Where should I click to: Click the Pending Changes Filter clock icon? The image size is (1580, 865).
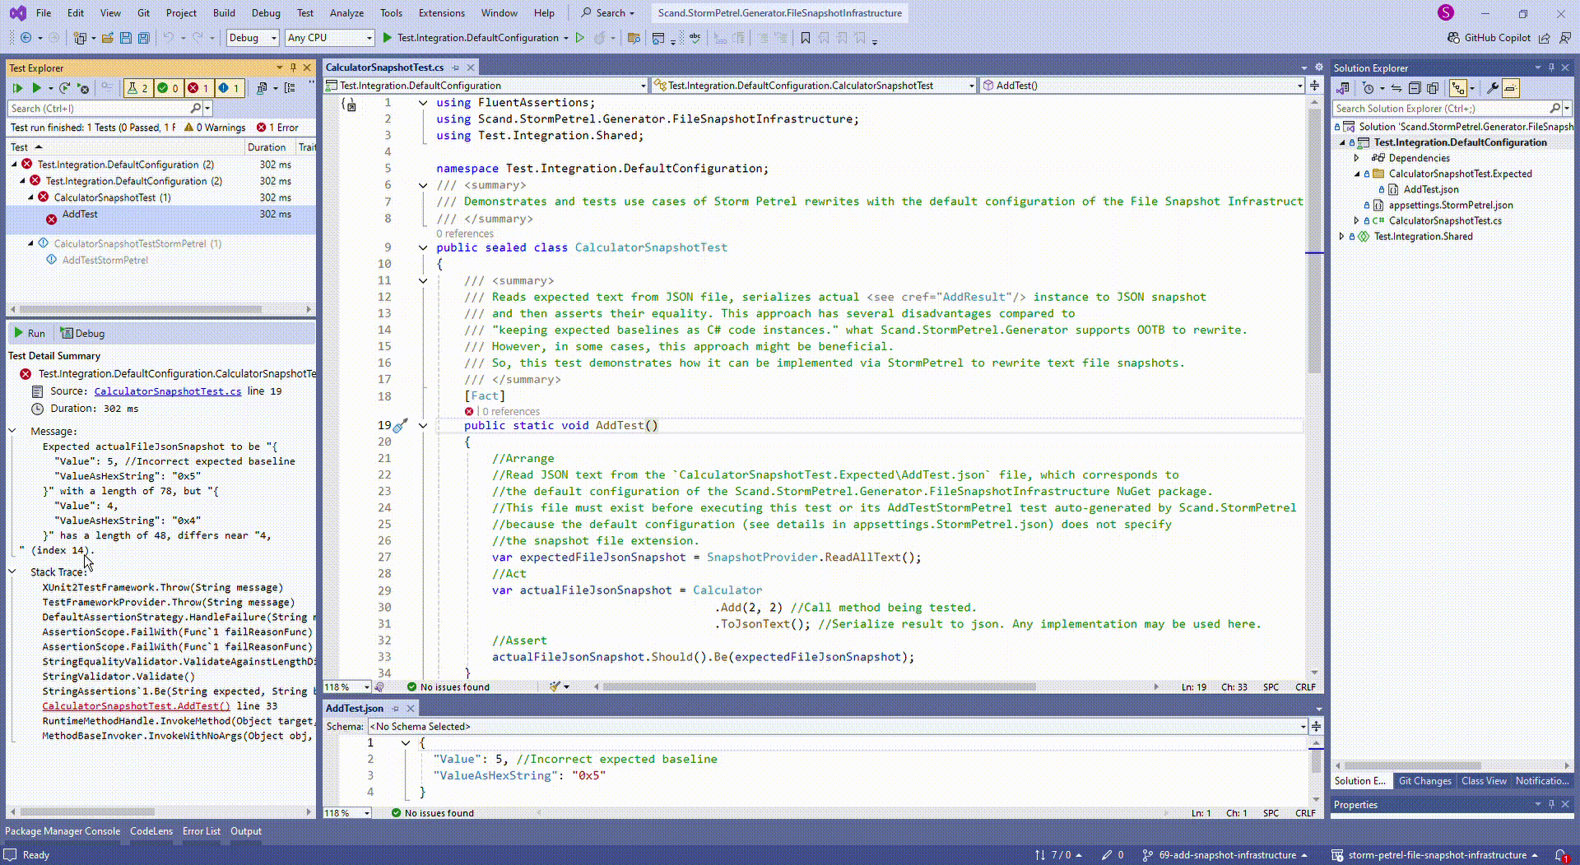[1369, 88]
